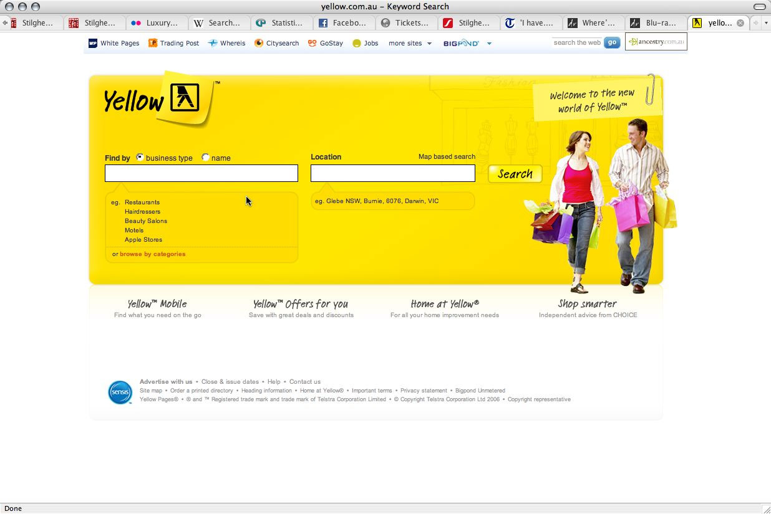Click 'Heading information' footer link

click(266, 391)
